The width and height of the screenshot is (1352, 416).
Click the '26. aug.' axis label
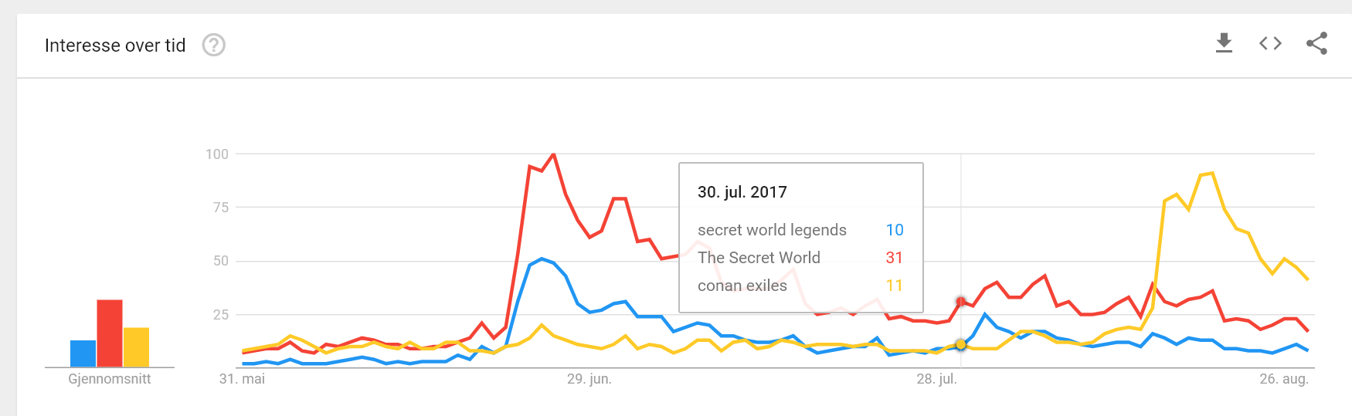point(1284,379)
